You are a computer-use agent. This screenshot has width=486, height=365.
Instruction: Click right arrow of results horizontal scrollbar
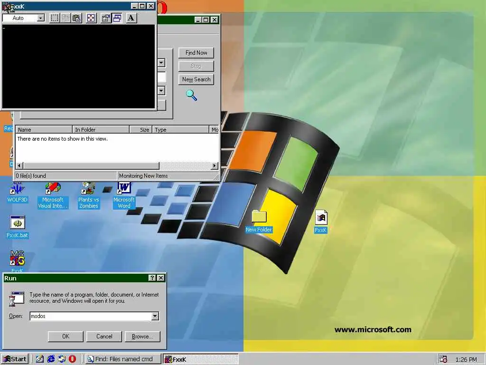[x=215, y=166]
